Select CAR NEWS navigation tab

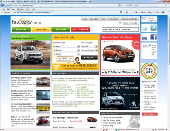point(94,19)
